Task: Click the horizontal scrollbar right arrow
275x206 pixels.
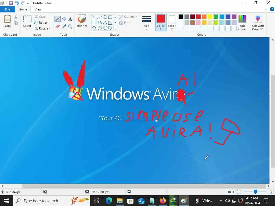Action: tap(268, 186)
